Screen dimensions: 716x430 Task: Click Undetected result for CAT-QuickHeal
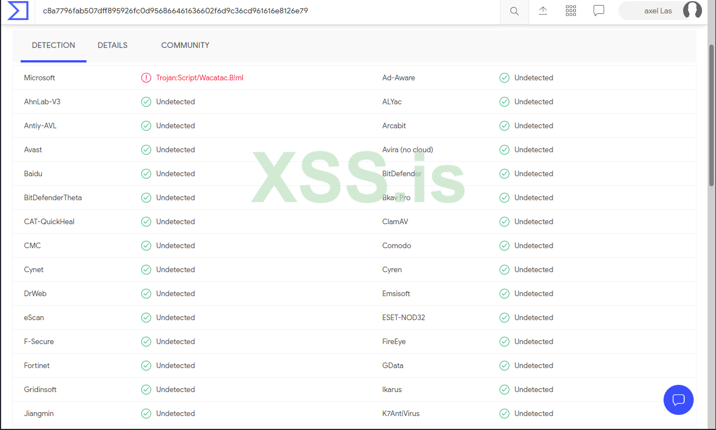tap(176, 222)
